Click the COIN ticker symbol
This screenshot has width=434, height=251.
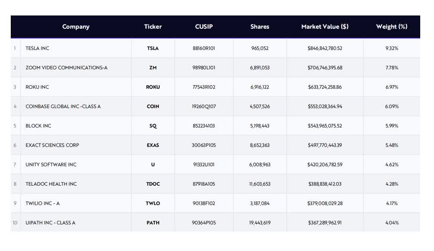(153, 107)
